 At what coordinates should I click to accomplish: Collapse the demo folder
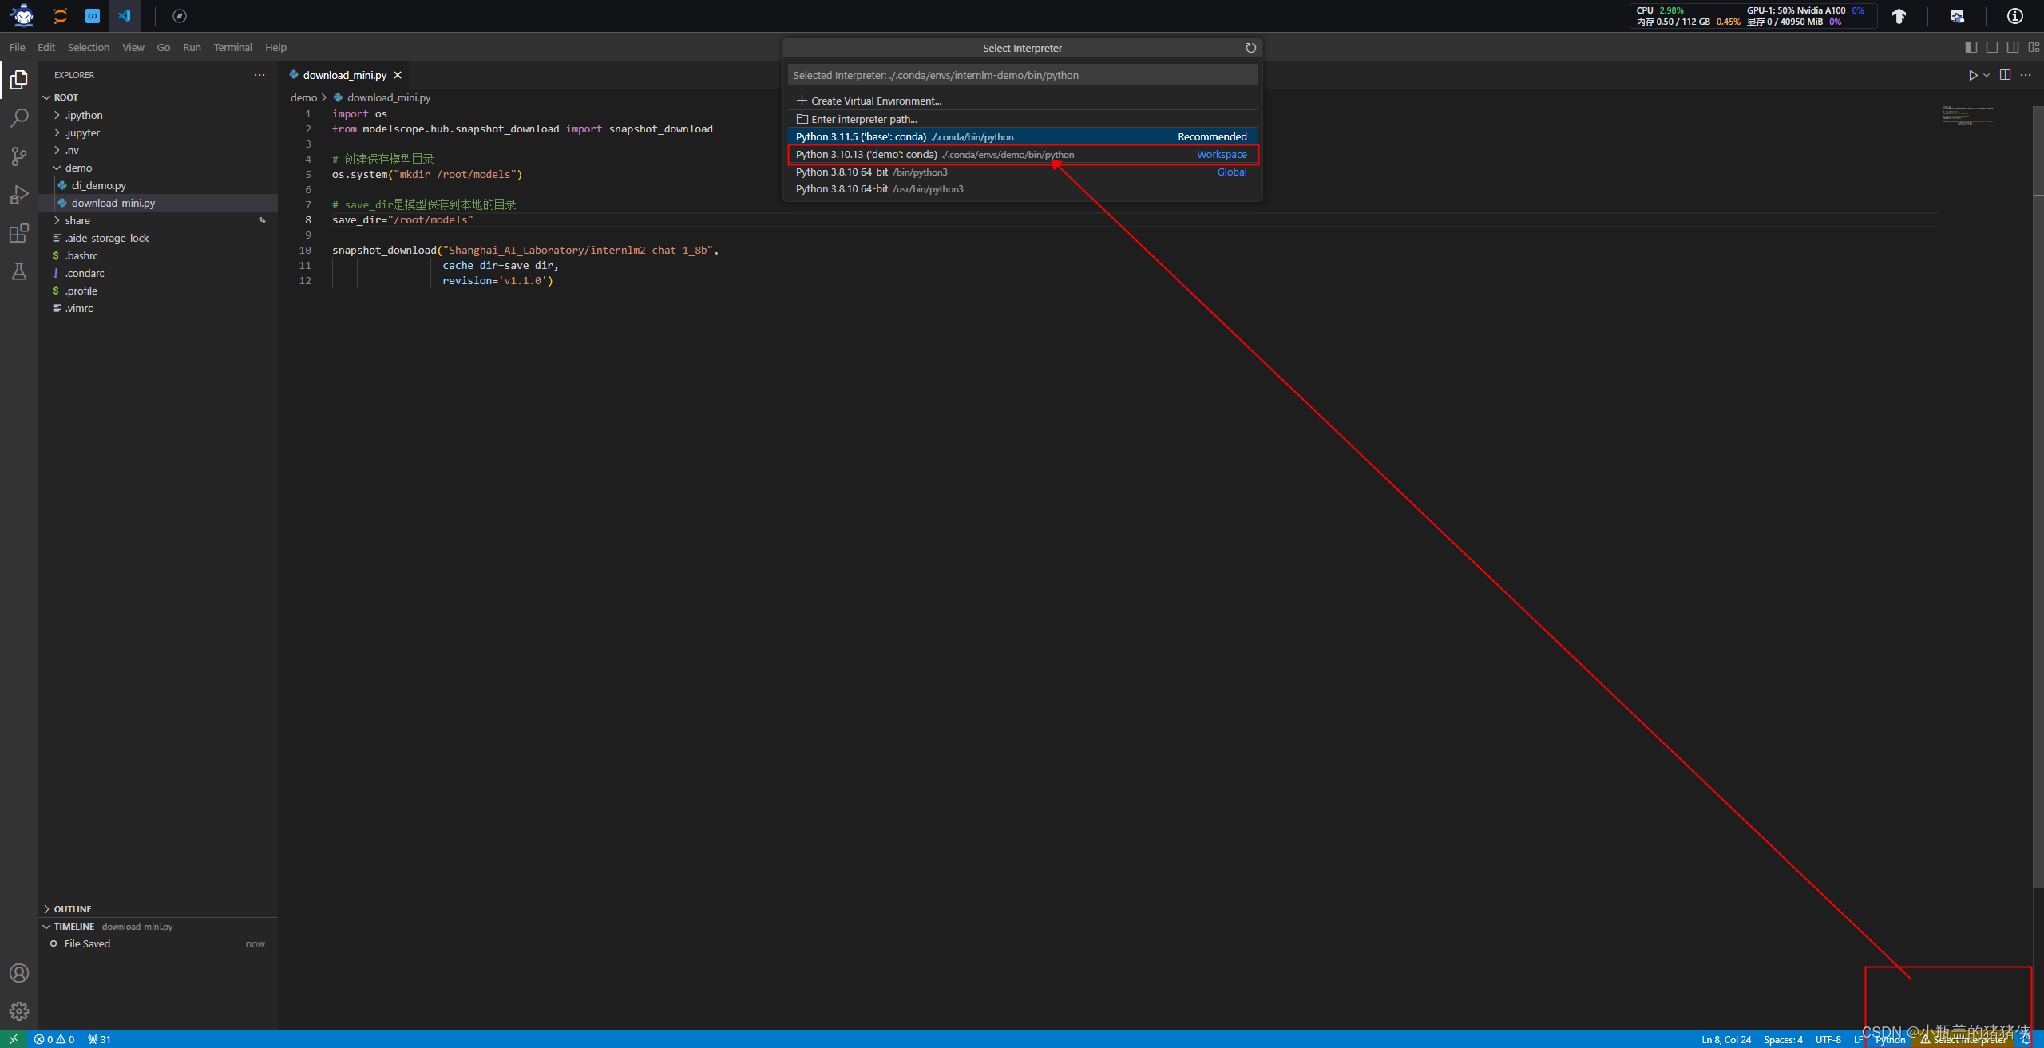point(158,168)
